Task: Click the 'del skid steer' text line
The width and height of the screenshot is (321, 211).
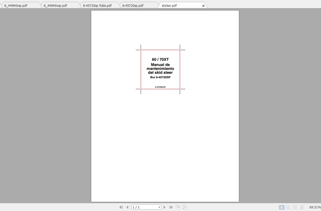Action: (x=160, y=73)
